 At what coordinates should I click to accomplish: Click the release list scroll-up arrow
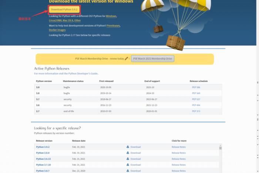pos(221,145)
